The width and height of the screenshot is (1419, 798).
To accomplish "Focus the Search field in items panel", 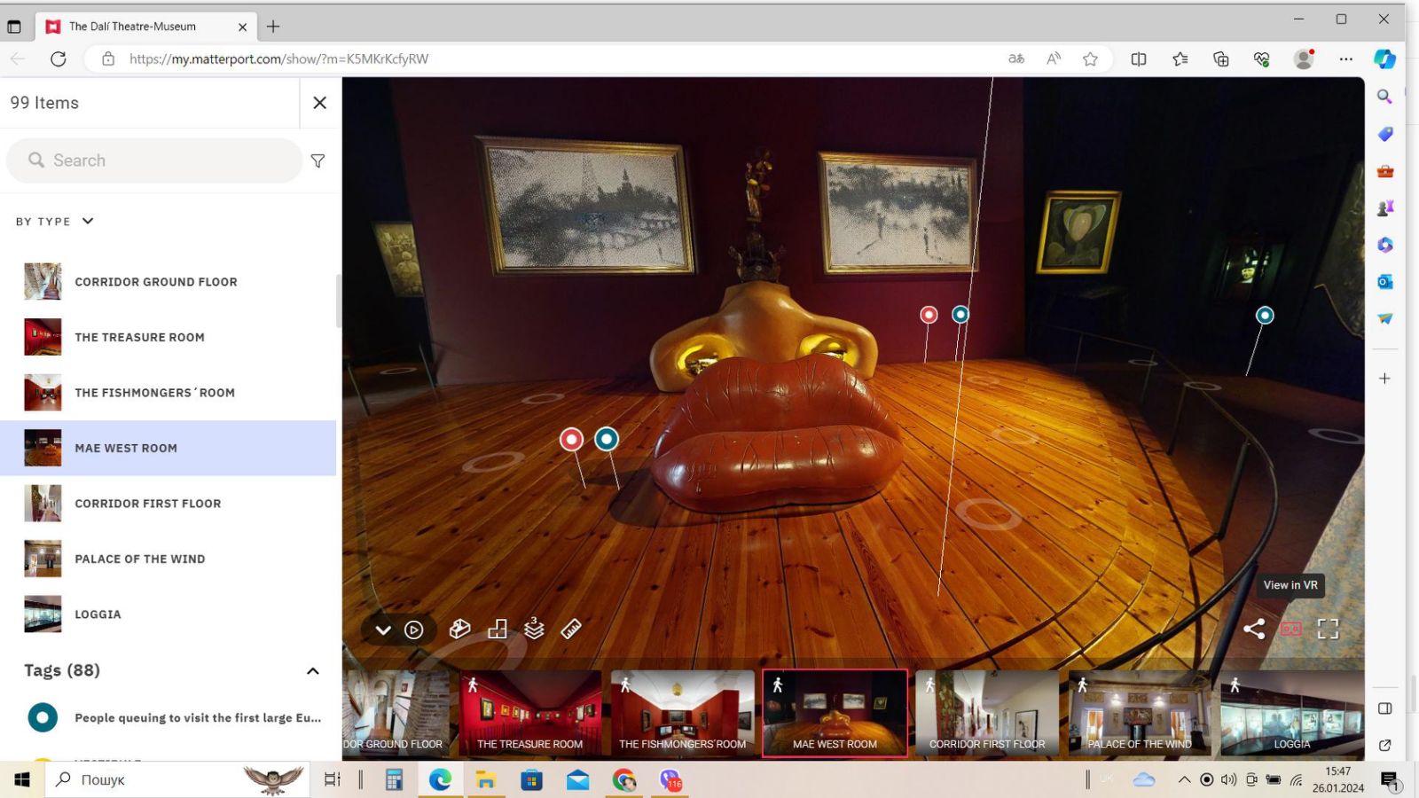I will pyautogui.click(x=154, y=160).
